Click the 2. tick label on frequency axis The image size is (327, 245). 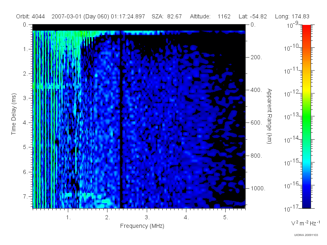tap(108, 218)
